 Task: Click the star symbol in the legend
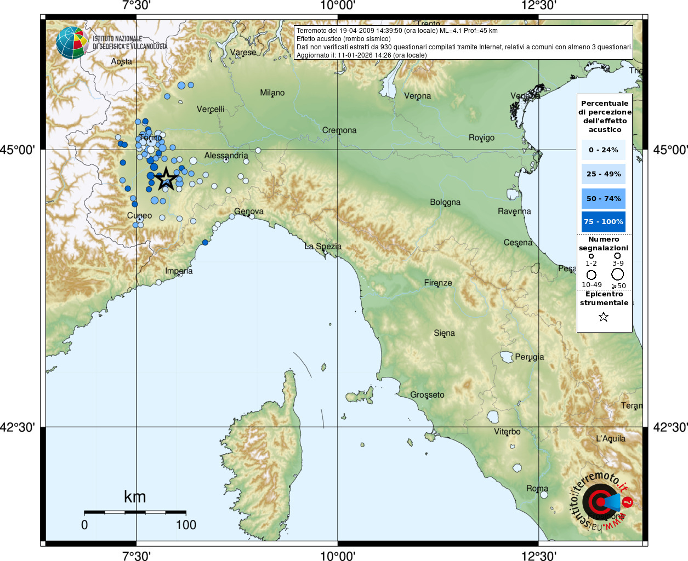pyautogui.click(x=604, y=317)
